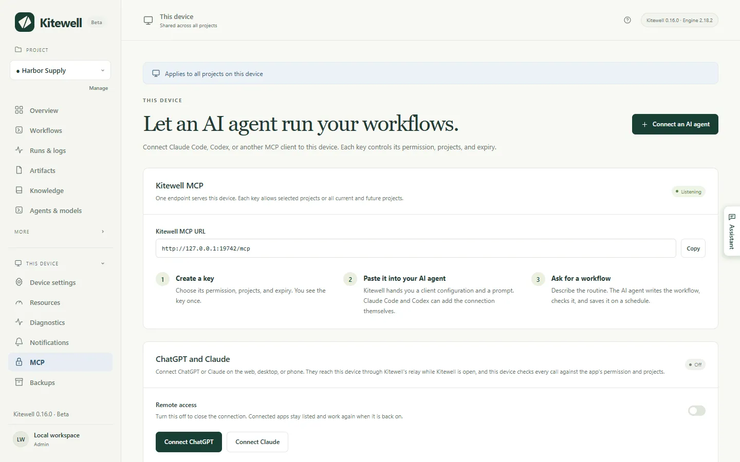Click the Device settings gear icon

pyautogui.click(x=19, y=282)
